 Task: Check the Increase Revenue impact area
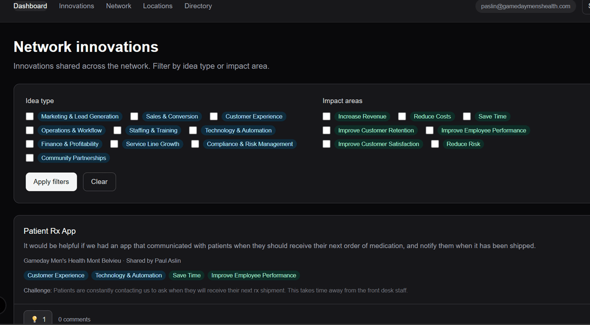[326, 116]
